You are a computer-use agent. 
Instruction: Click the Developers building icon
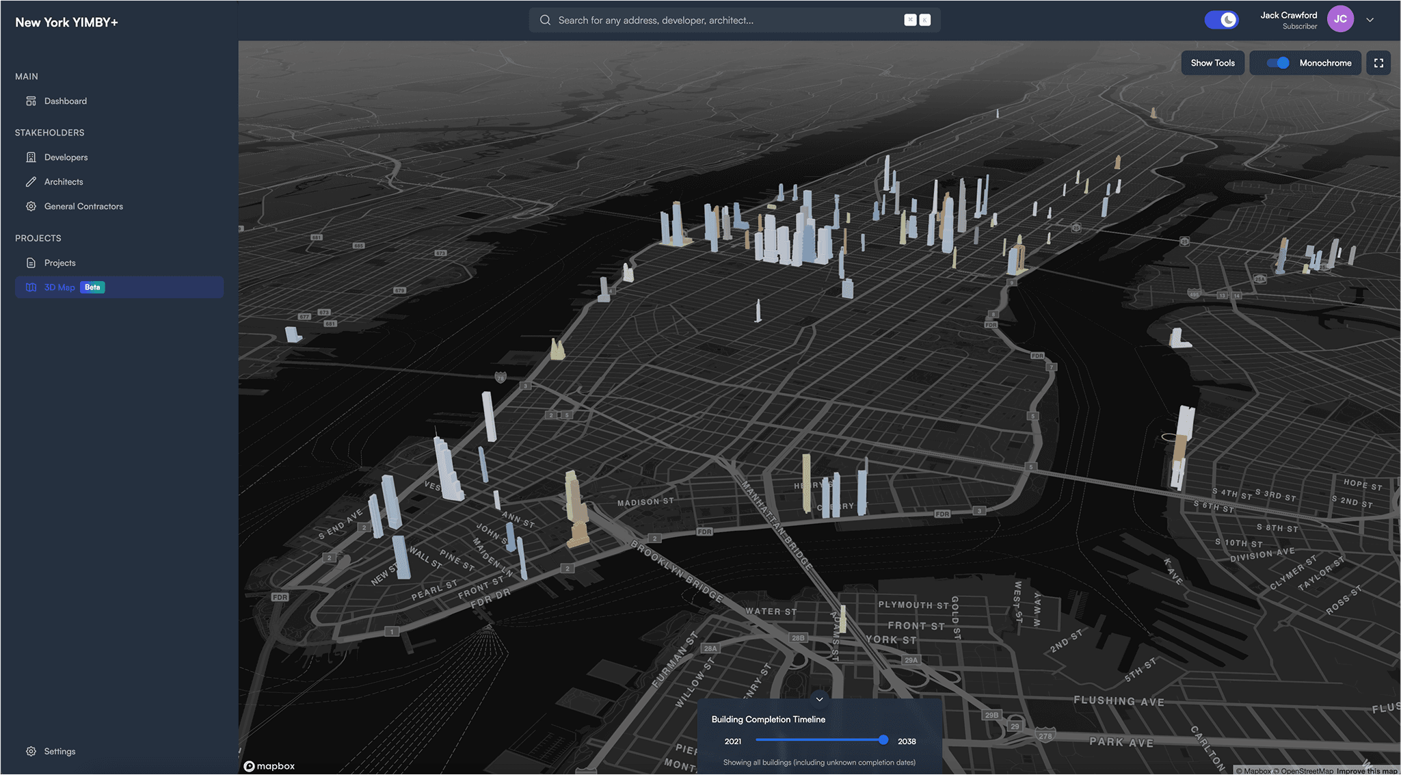(x=31, y=157)
